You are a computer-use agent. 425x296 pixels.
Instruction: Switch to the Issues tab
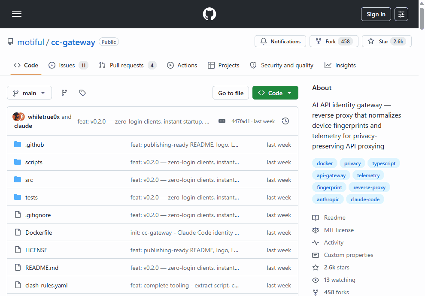68,65
